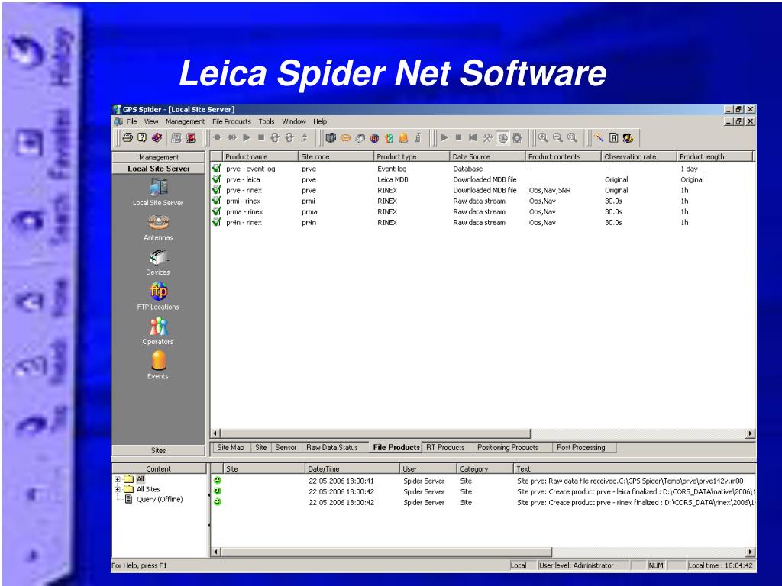Open the Tools menu
782x586 pixels.
[267, 121]
